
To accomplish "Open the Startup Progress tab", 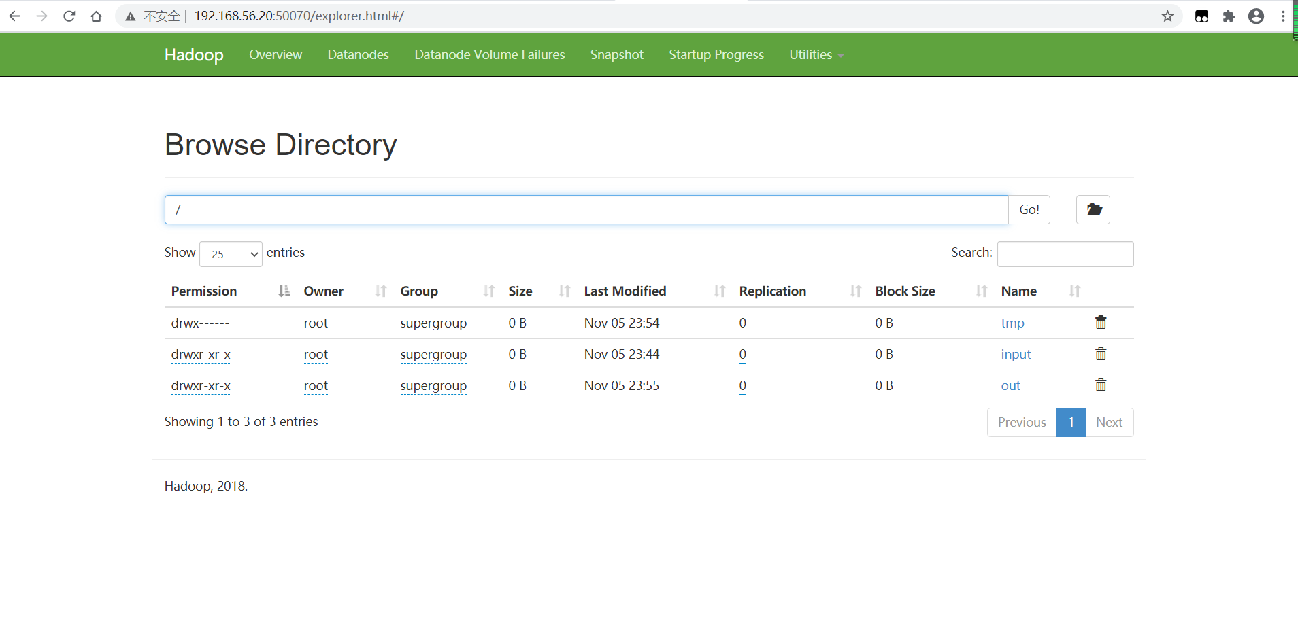I will click(716, 55).
